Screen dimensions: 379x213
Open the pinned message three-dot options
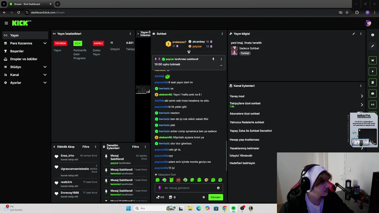coord(221,59)
